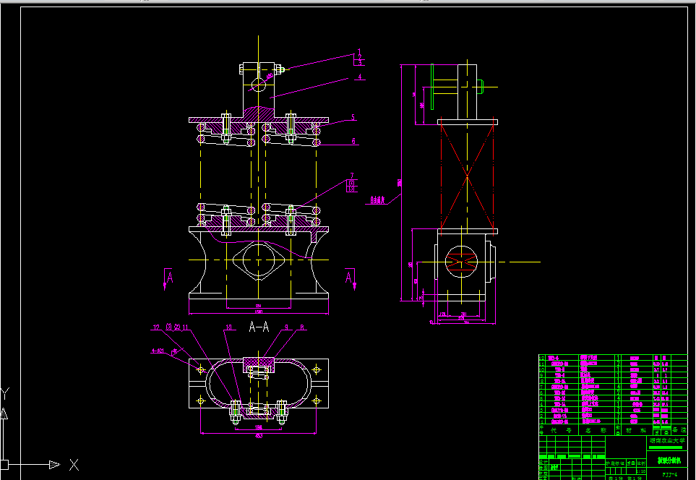Click the UCS icon X axis label

tap(74, 465)
